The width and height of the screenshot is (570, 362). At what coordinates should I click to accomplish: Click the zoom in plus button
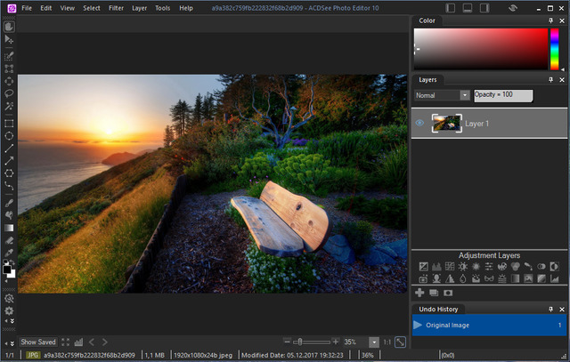pyautogui.click(x=336, y=342)
